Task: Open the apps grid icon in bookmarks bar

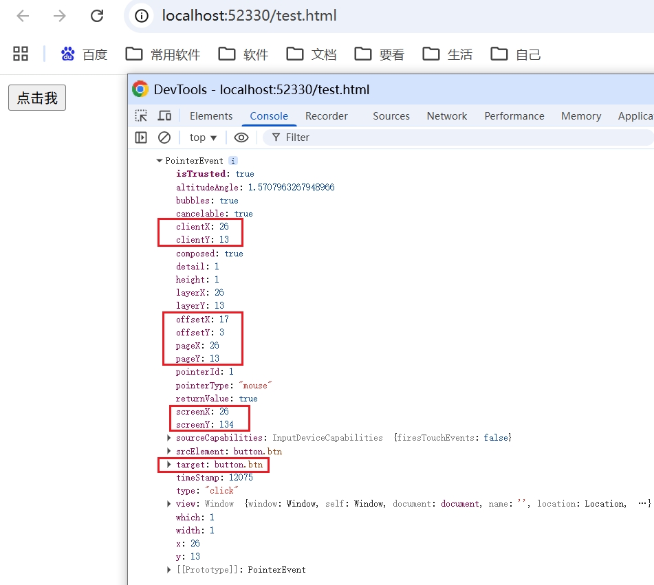Action: [21, 54]
